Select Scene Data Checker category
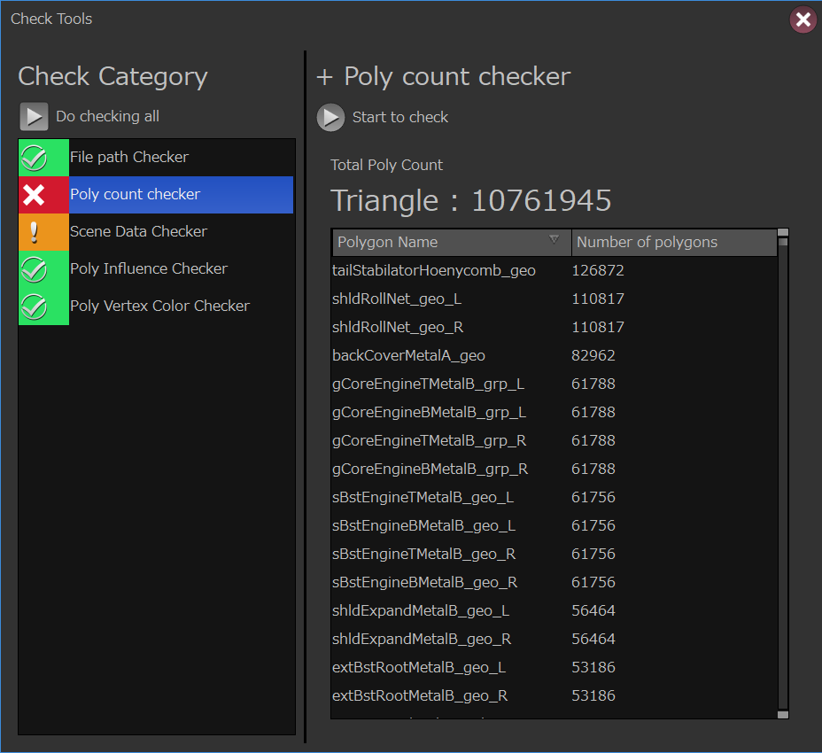The image size is (822, 753). (x=138, y=232)
